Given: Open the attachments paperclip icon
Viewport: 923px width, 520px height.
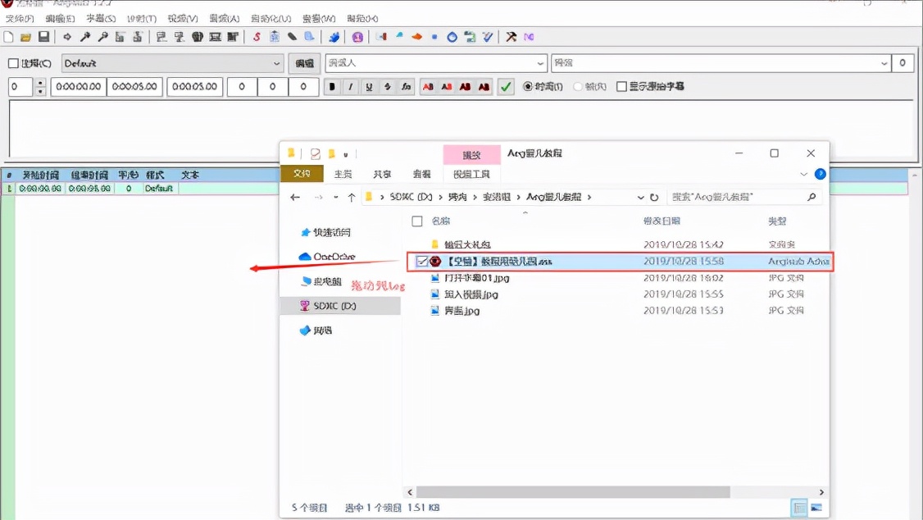Looking at the screenshot, I should click(292, 37).
